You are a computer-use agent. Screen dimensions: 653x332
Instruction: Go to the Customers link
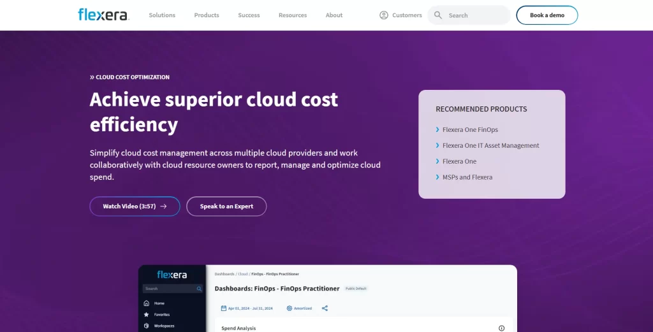click(x=407, y=15)
